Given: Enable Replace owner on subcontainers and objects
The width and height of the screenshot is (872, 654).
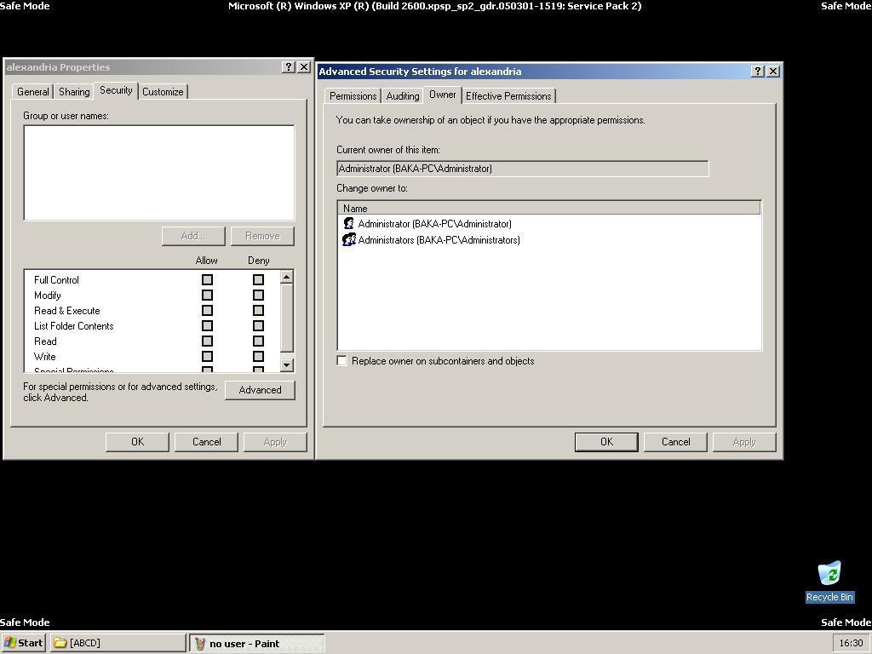Looking at the screenshot, I should [342, 361].
